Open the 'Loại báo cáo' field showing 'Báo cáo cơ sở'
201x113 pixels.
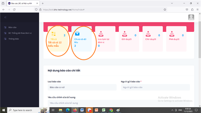click(82, 87)
